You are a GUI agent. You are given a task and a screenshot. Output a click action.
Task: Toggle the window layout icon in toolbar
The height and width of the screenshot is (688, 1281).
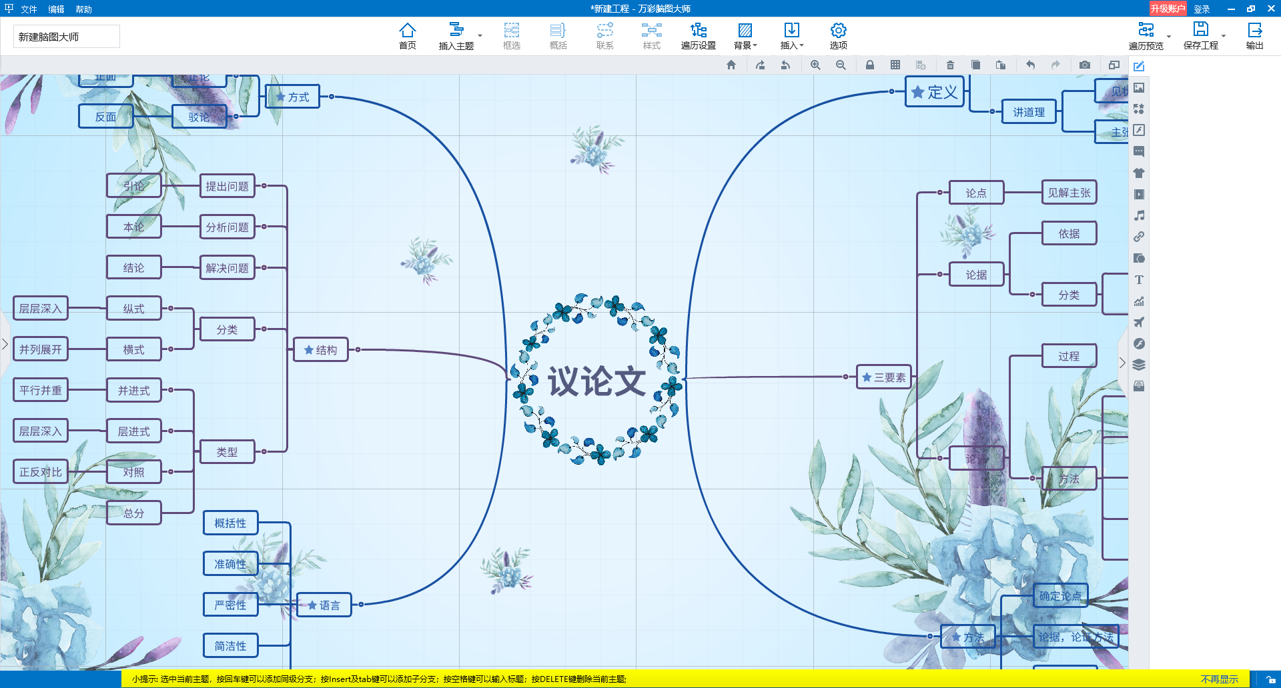1114,65
